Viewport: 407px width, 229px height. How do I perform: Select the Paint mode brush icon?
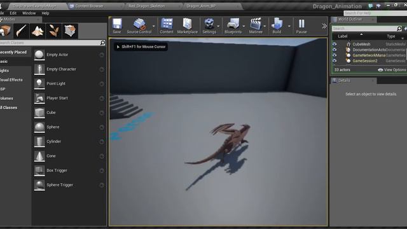21,31
